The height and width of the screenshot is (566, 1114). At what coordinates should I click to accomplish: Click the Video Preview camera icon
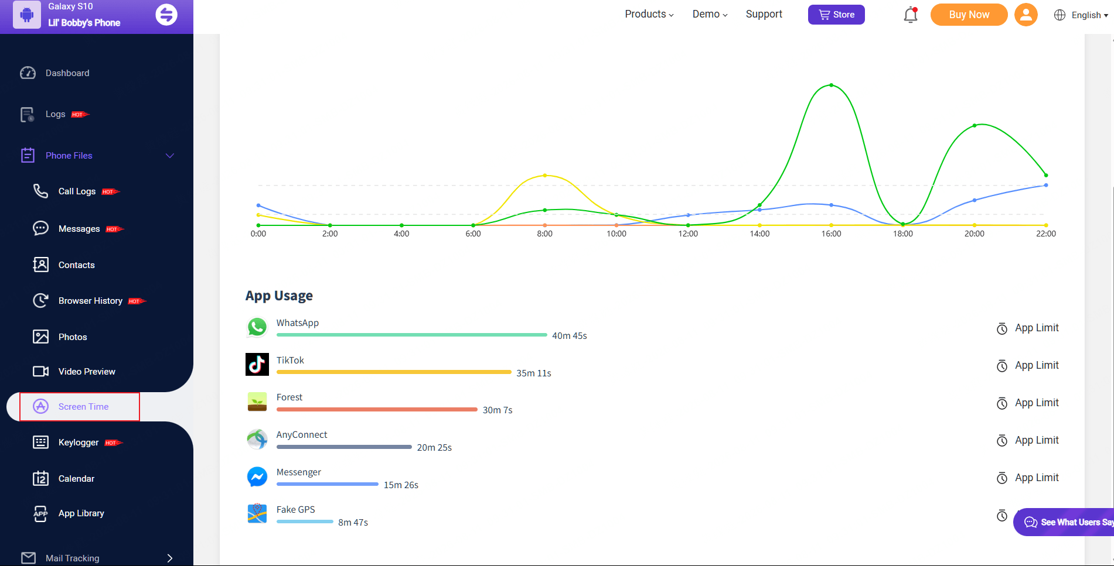coord(40,371)
